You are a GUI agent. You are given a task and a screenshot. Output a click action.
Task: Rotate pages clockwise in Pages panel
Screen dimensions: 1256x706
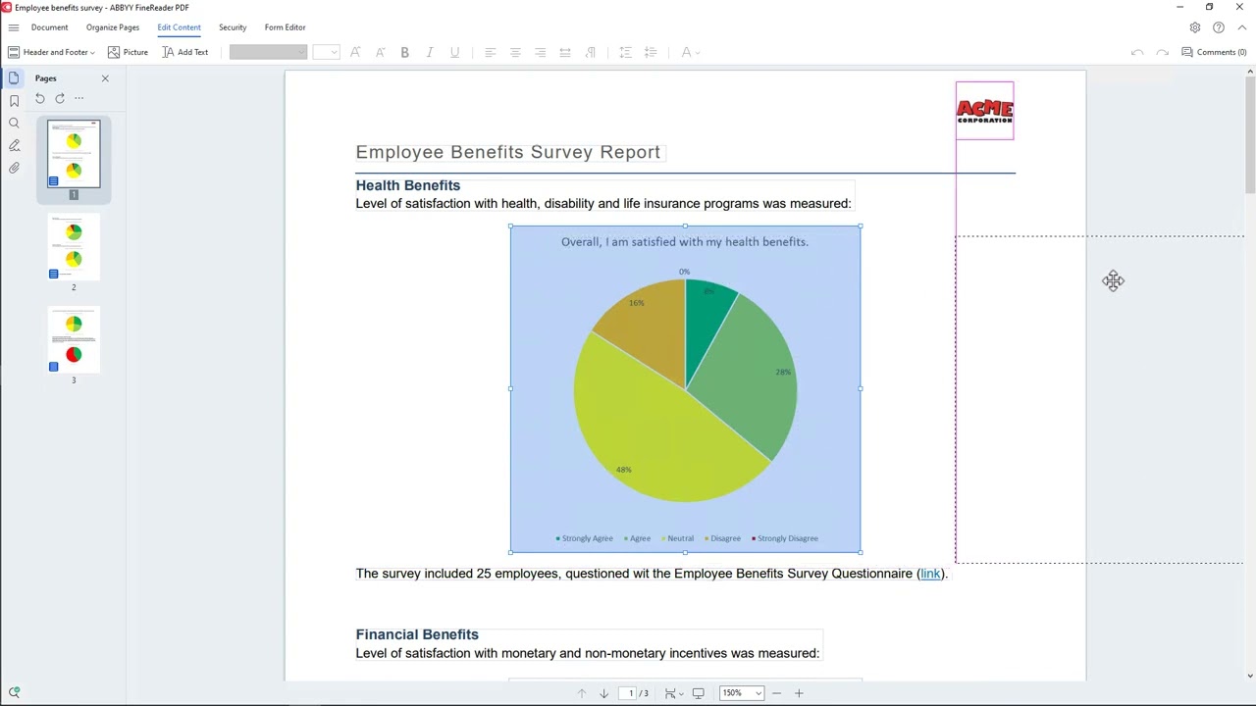(x=60, y=98)
